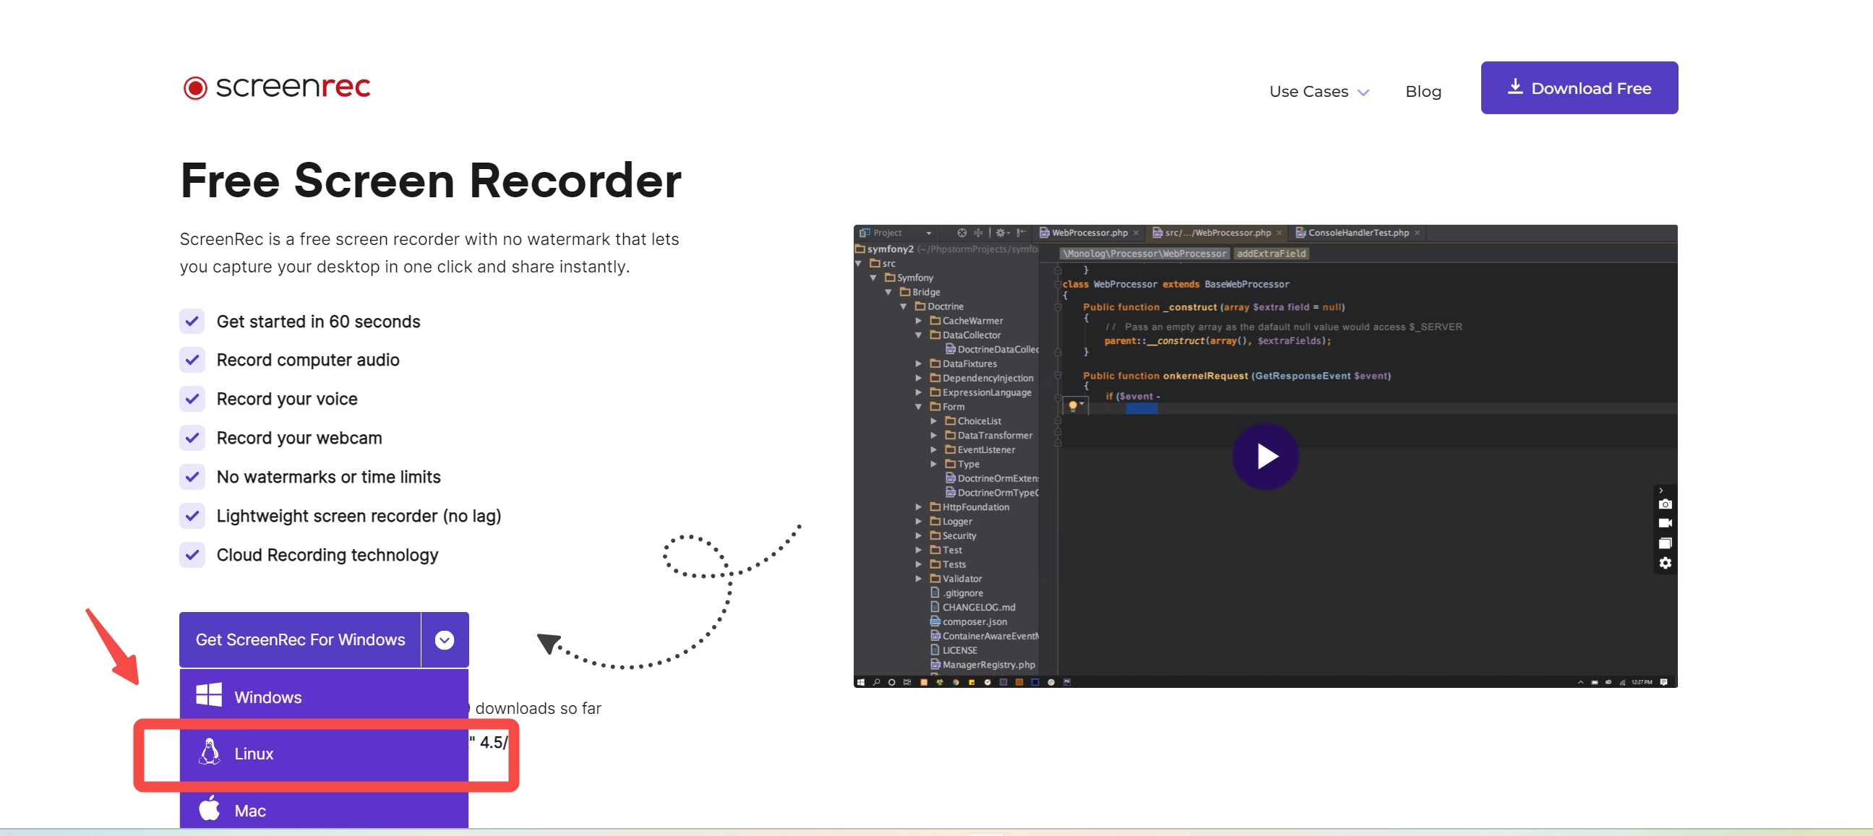Screen dimensions: 1873x836
Task: Click the text No watermarks or time limits
Action: pos(329,477)
